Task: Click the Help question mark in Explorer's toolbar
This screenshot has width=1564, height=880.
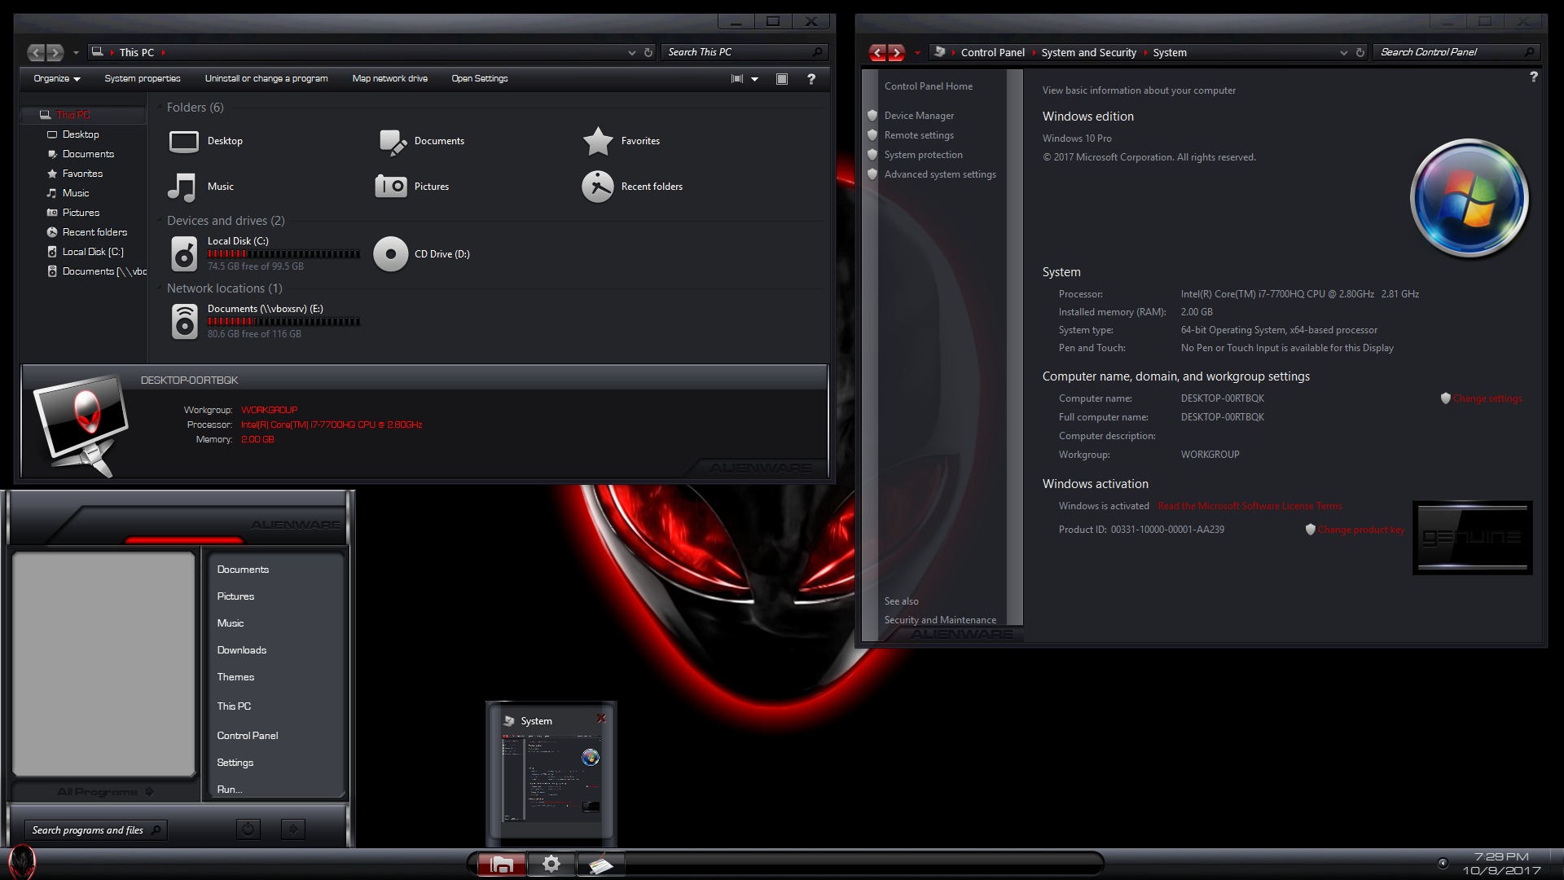Action: pyautogui.click(x=811, y=78)
